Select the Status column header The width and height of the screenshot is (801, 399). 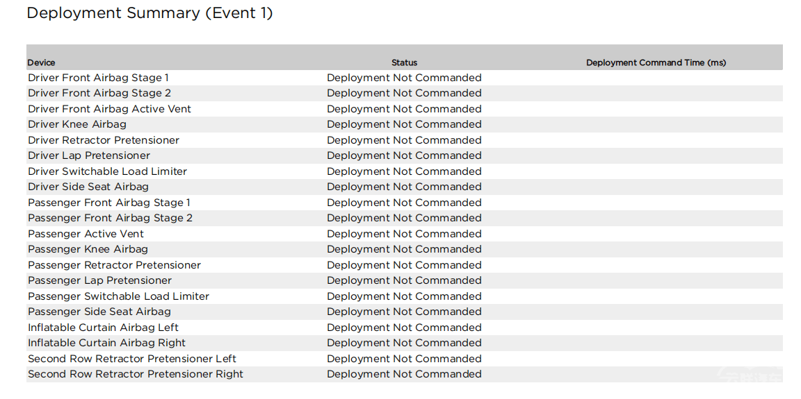(x=404, y=62)
